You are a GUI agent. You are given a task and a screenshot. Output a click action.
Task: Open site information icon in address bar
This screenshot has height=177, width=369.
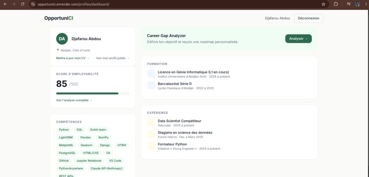[x=33, y=4]
